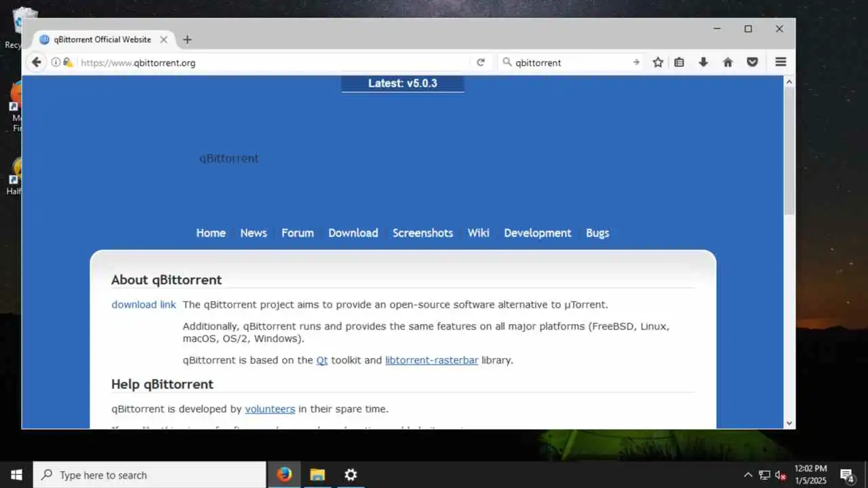Image resolution: width=868 pixels, height=488 pixels.
Task: Show bookmarks list icon
Action: point(679,62)
